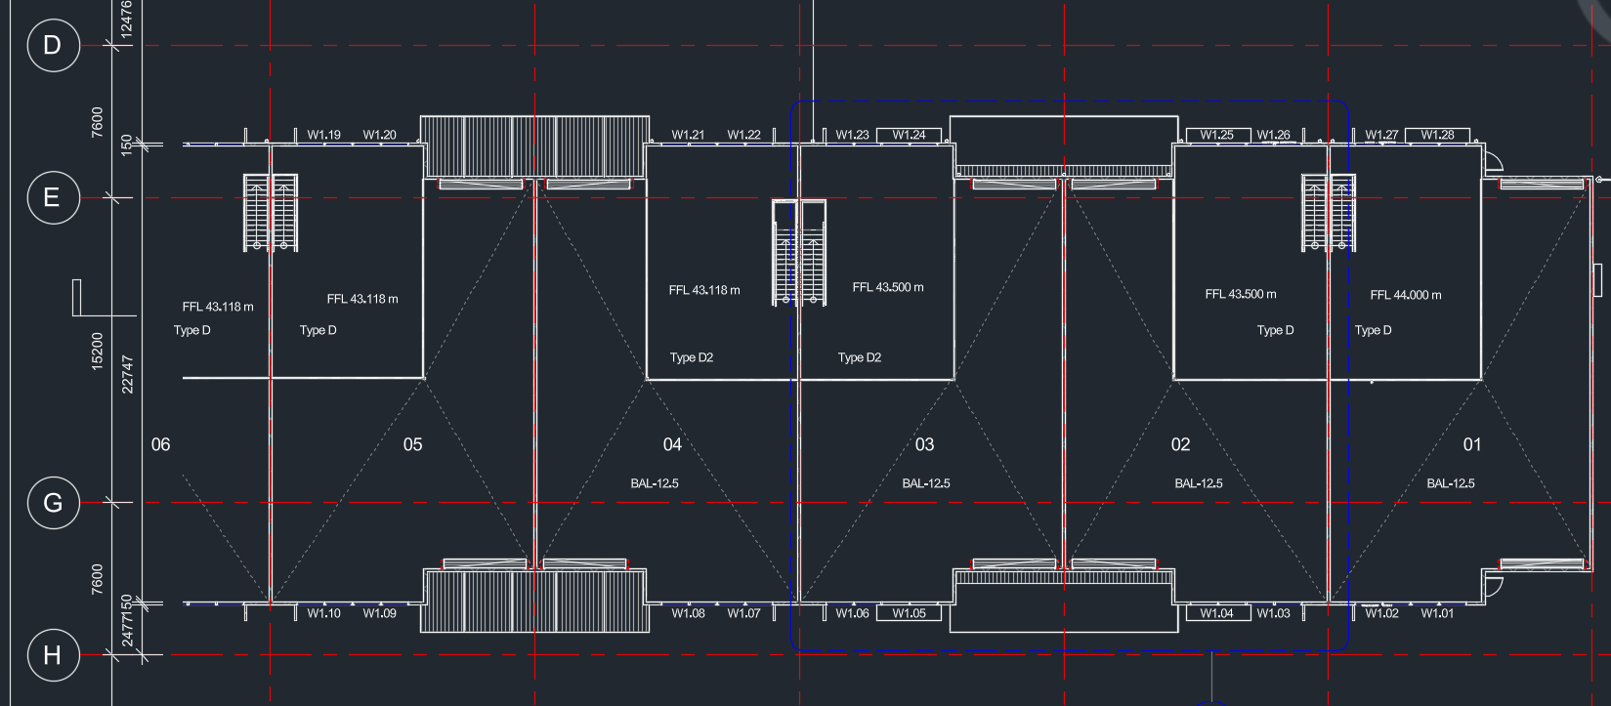Select window tag W1.07
This screenshot has width=1611, height=706.
744,613
